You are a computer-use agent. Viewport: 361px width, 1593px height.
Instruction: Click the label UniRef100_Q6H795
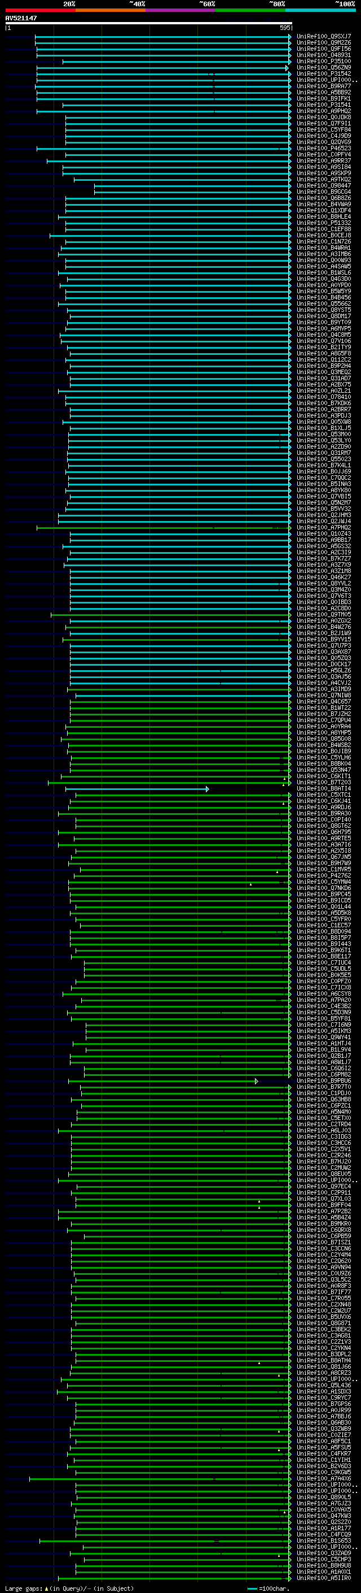pos(324,832)
